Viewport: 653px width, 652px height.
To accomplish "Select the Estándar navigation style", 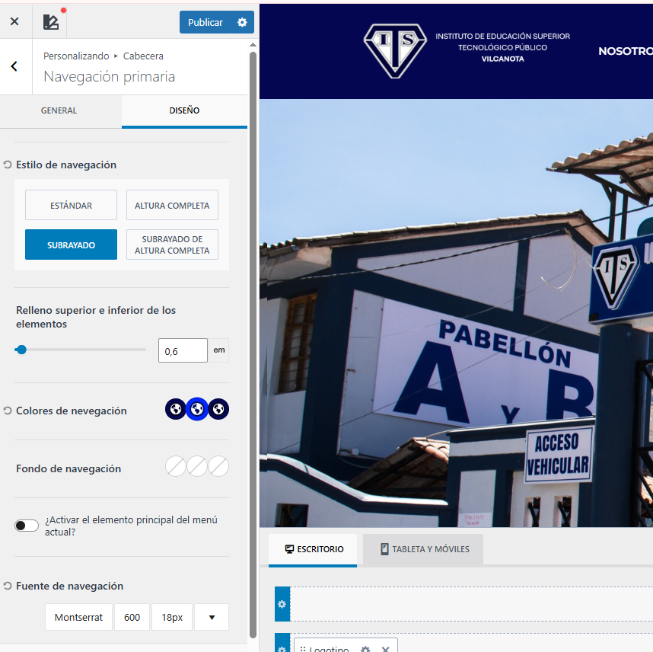I will [71, 205].
